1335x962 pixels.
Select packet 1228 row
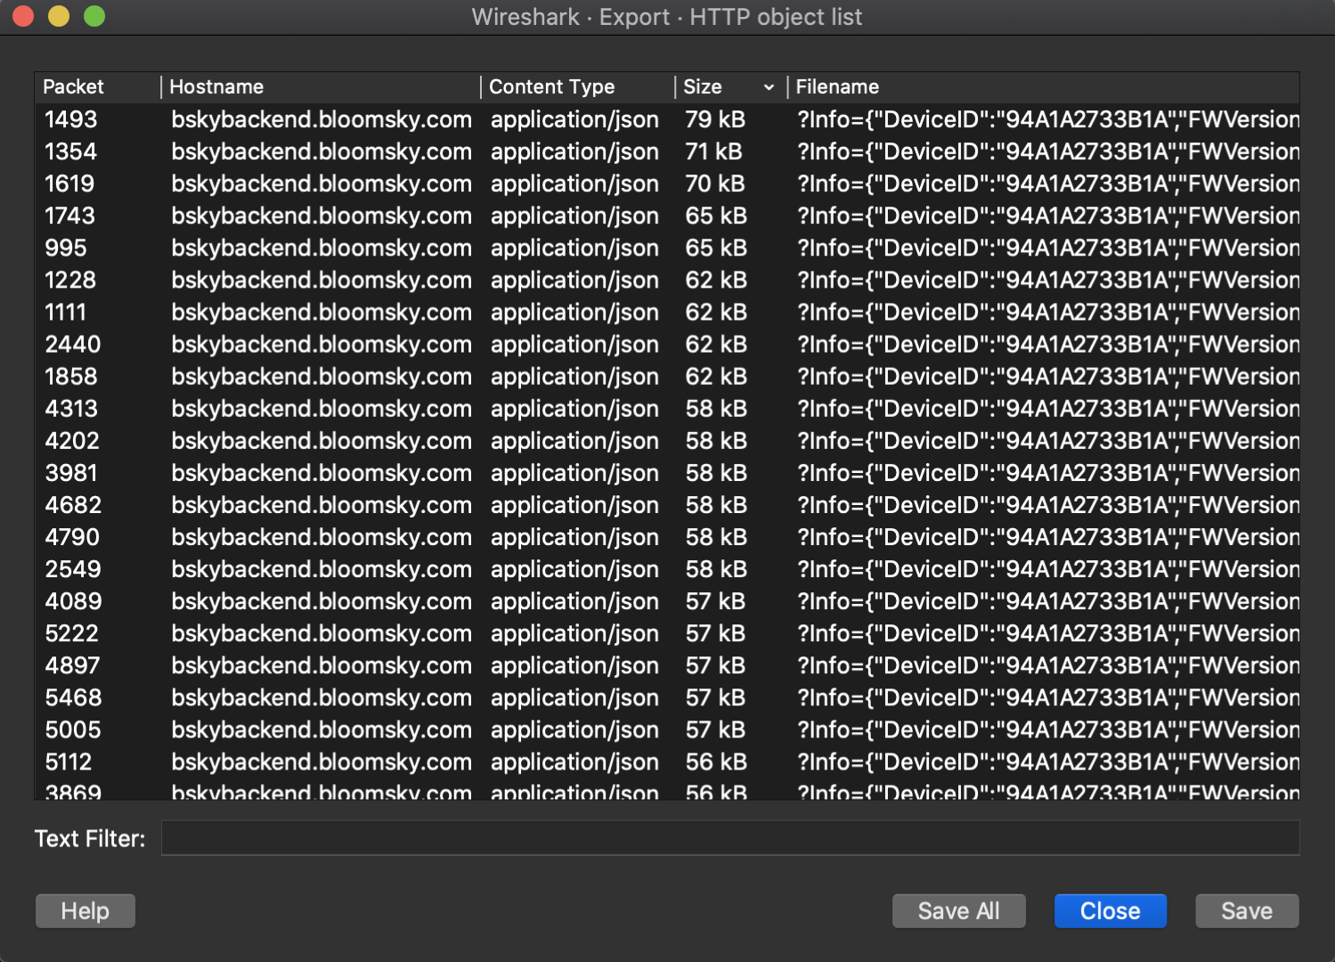668,280
